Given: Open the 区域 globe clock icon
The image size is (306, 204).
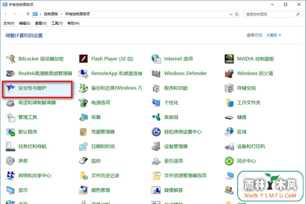Looking at the screenshot, I should (229, 132).
